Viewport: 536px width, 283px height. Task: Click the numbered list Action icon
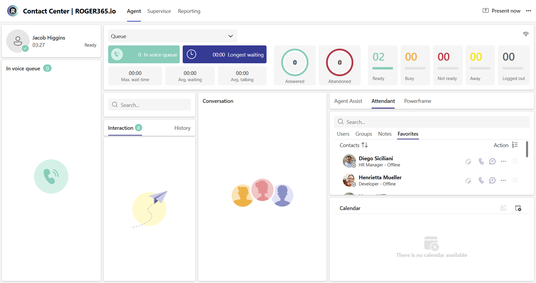point(515,145)
